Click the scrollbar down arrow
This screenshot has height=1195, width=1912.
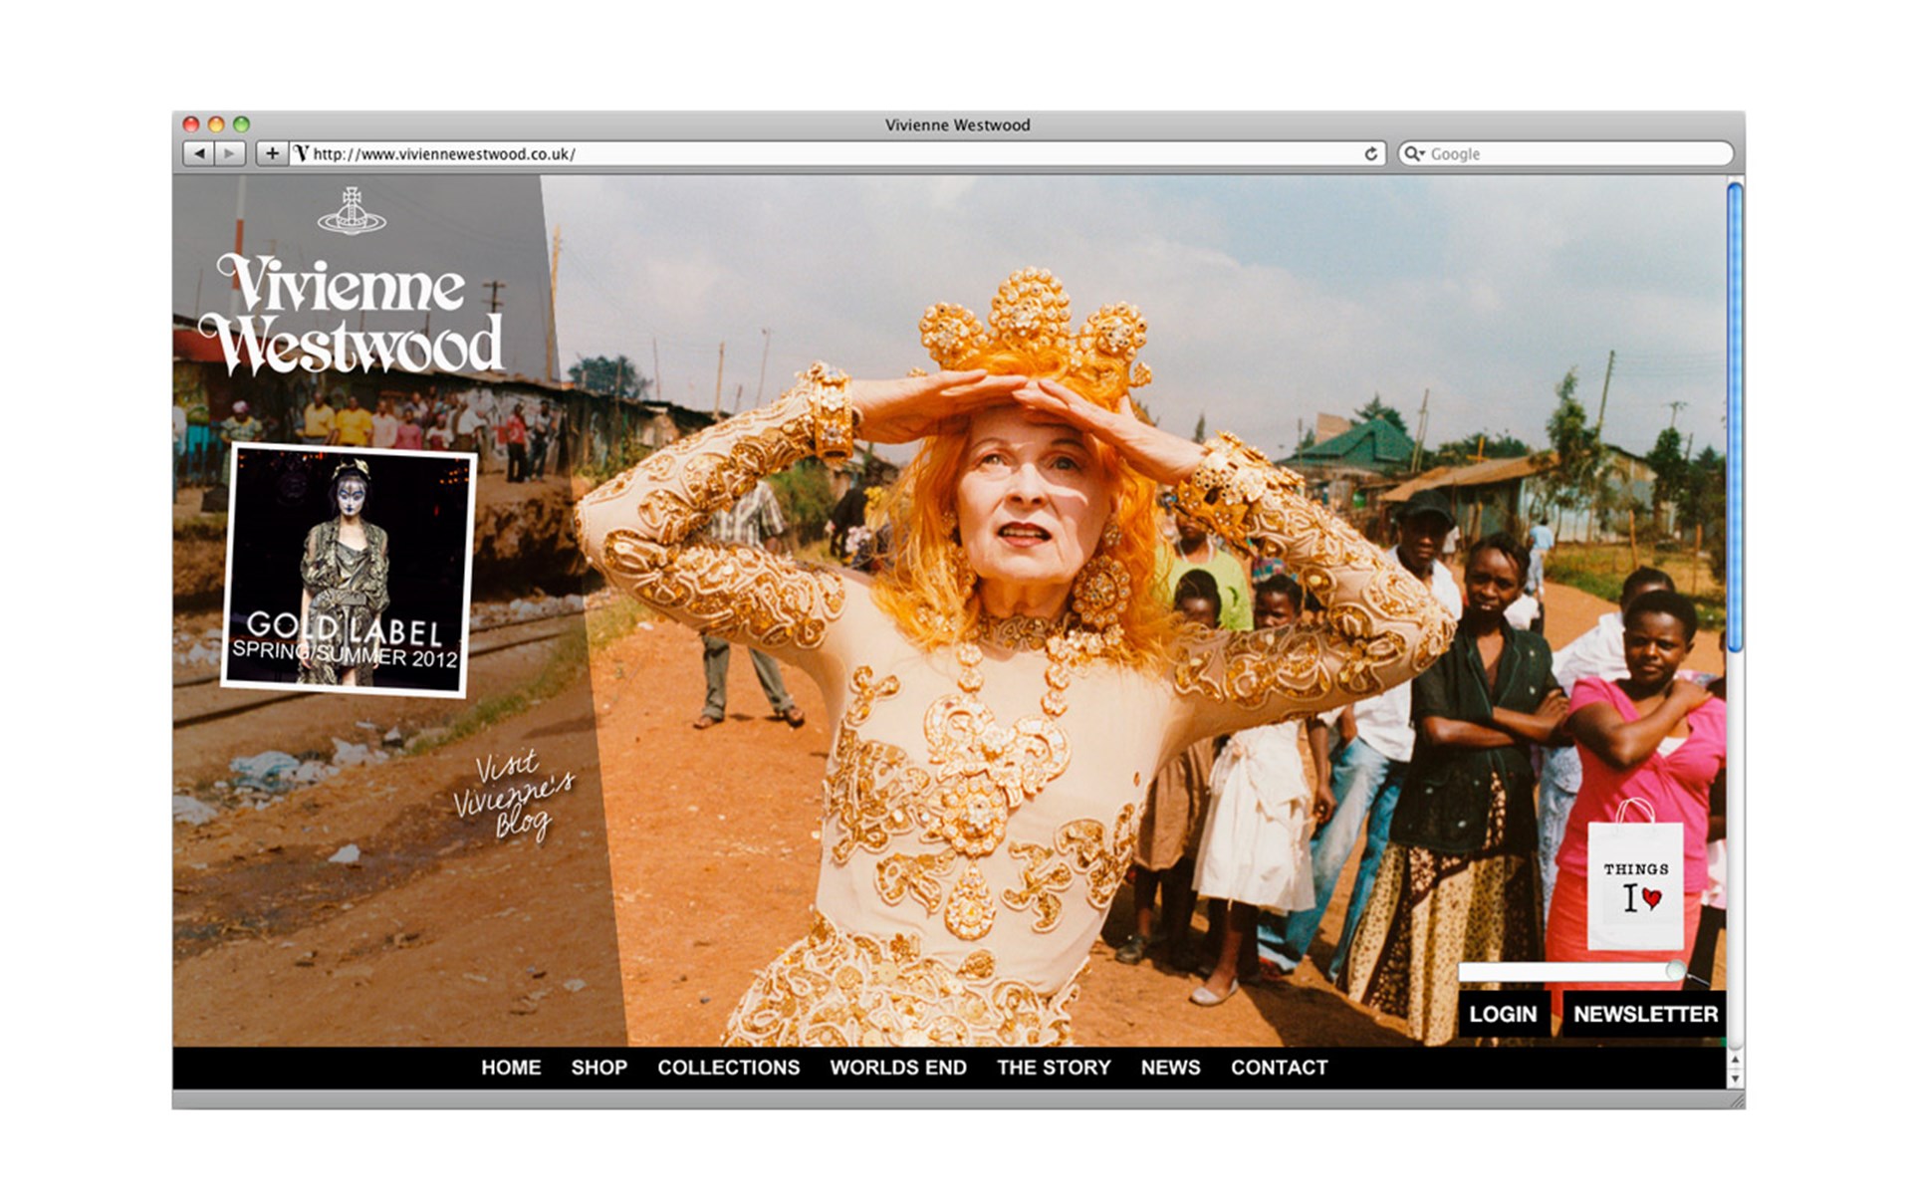(1735, 1079)
